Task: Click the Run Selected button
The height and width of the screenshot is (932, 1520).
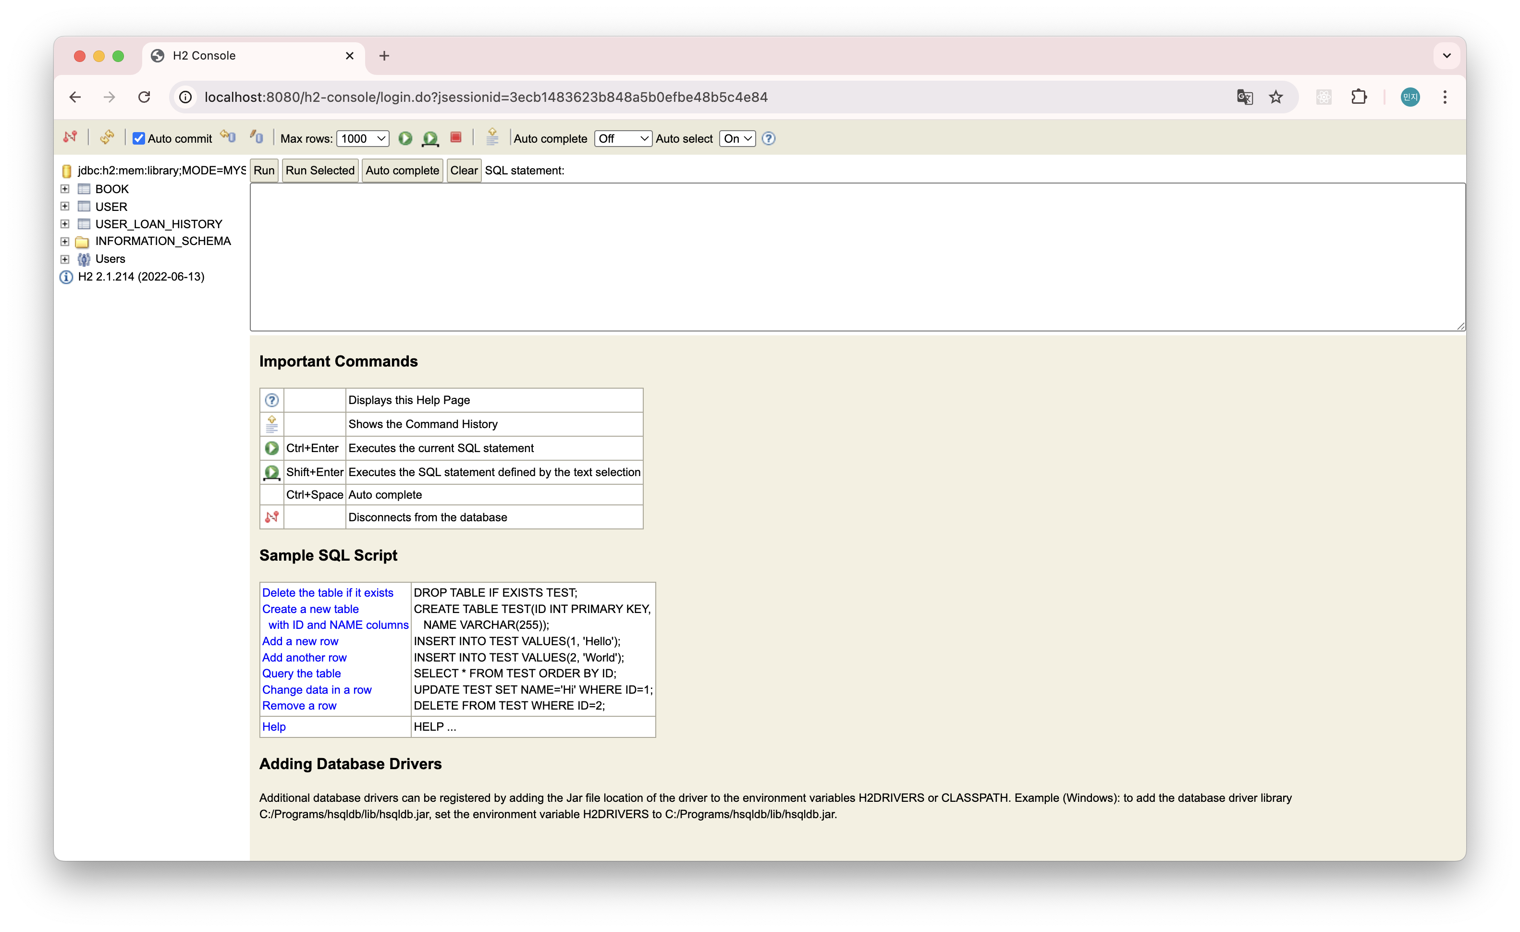Action: (320, 171)
